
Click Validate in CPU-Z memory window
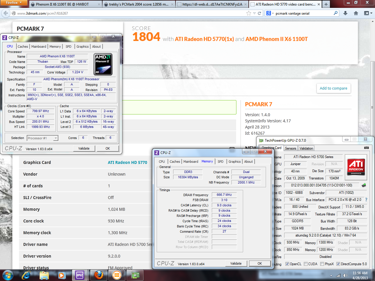pos(236,263)
